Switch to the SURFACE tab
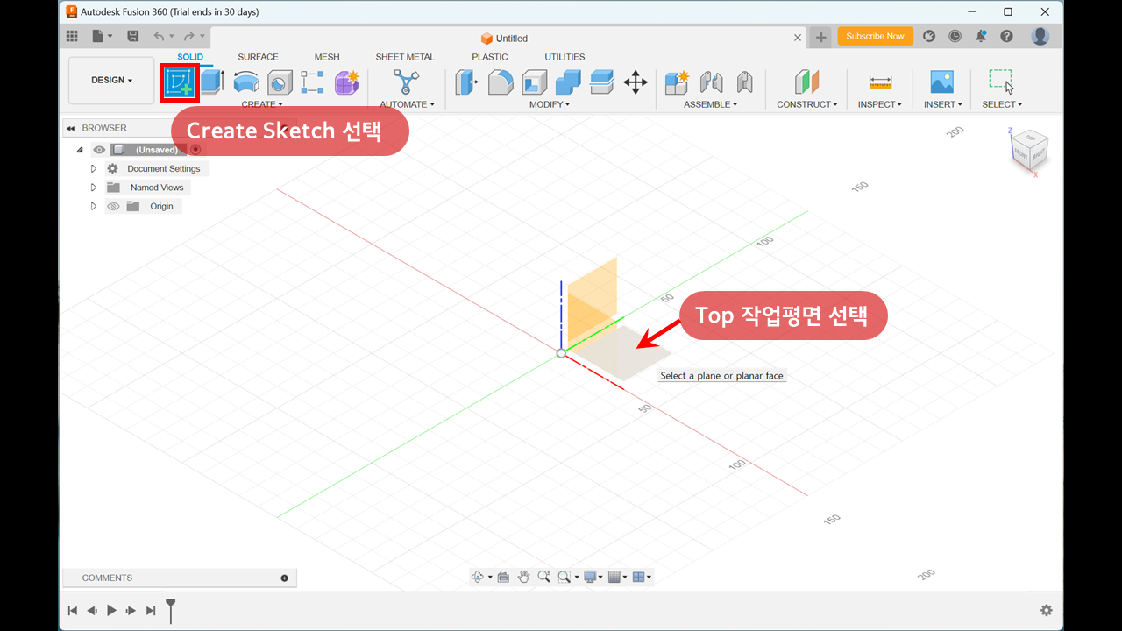 click(258, 57)
